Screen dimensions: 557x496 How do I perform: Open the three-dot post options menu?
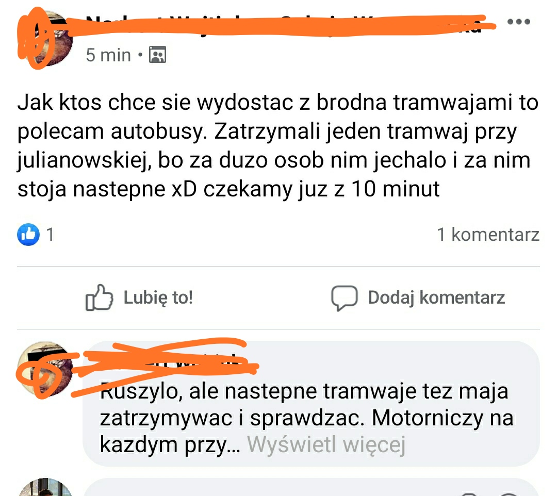[x=519, y=22]
